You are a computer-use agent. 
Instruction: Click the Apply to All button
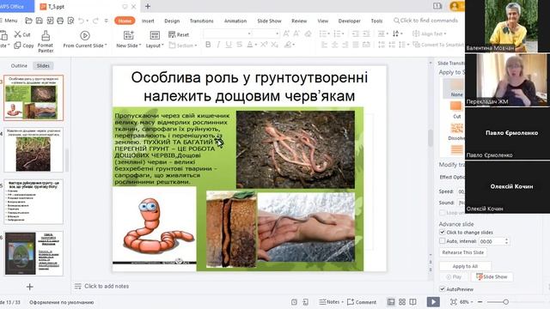coord(465,266)
